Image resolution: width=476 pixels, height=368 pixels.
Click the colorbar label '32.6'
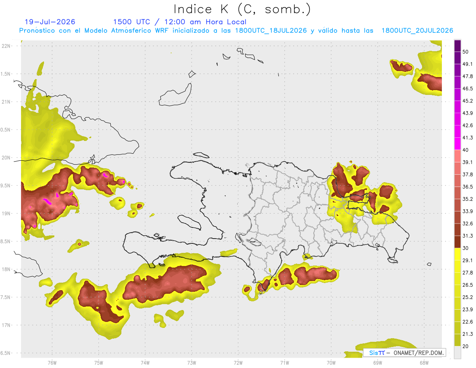pyautogui.click(x=468, y=223)
